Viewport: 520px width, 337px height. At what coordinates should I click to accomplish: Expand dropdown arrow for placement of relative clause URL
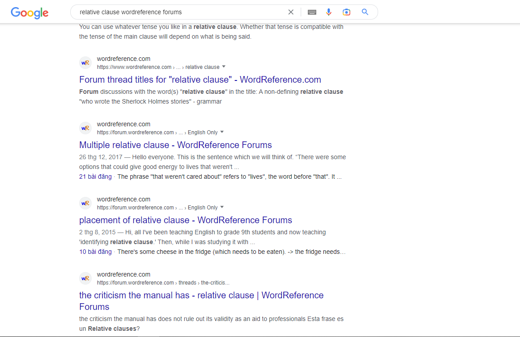(x=222, y=208)
